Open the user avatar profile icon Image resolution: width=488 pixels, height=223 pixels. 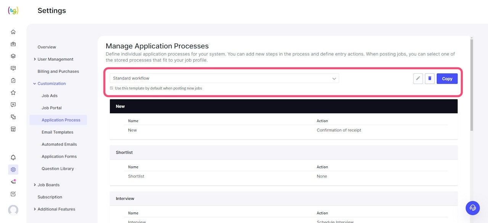tap(13, 210)
